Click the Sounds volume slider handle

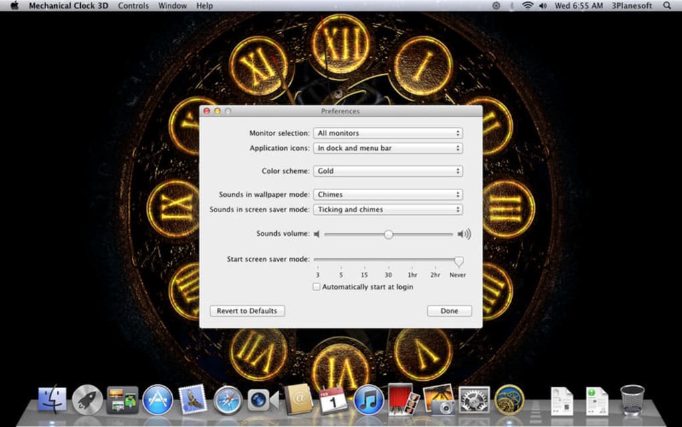point(388,234)
